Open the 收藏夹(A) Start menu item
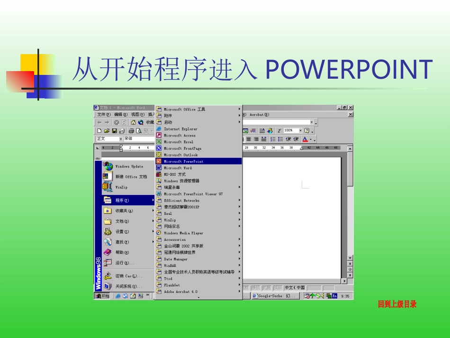Image resolution: width=450 pixels, height=338 pixels. 128,210
